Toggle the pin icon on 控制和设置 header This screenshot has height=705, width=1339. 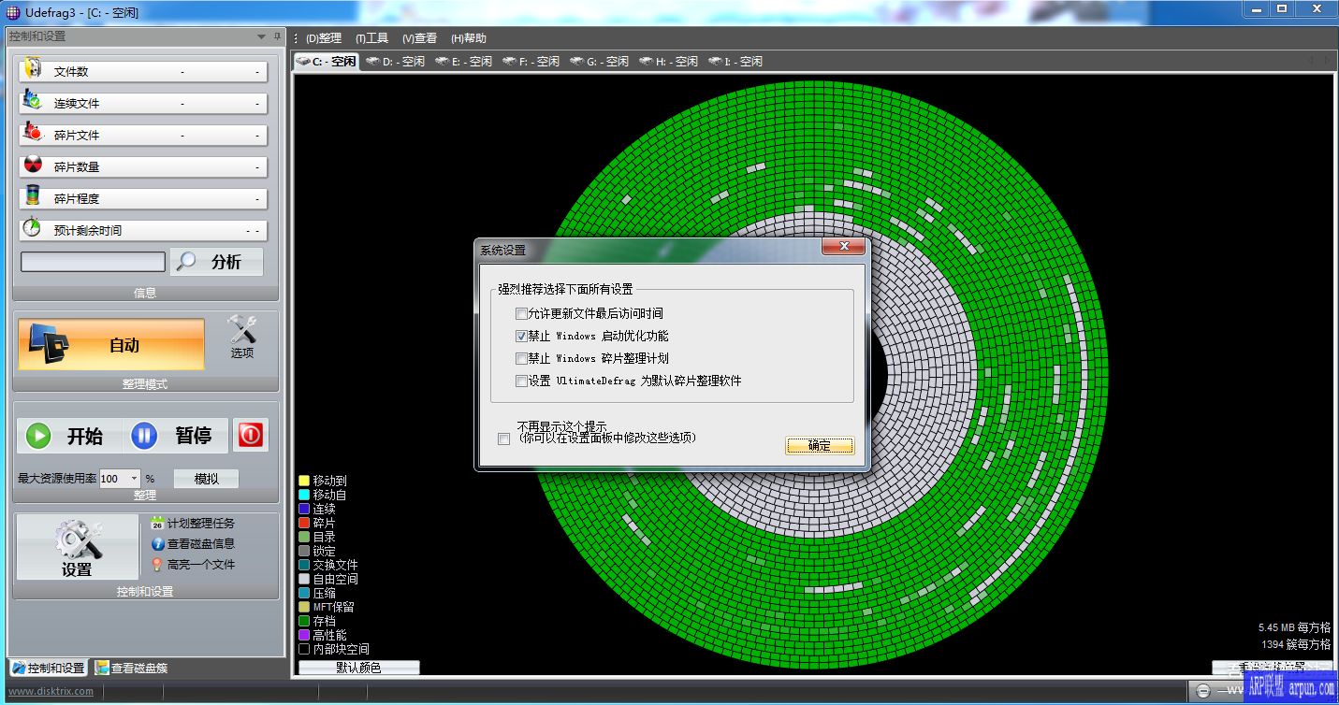tap(278, 36)
